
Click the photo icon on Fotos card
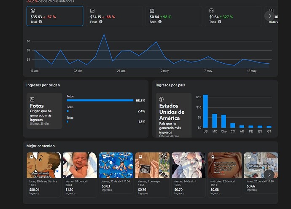92,11
